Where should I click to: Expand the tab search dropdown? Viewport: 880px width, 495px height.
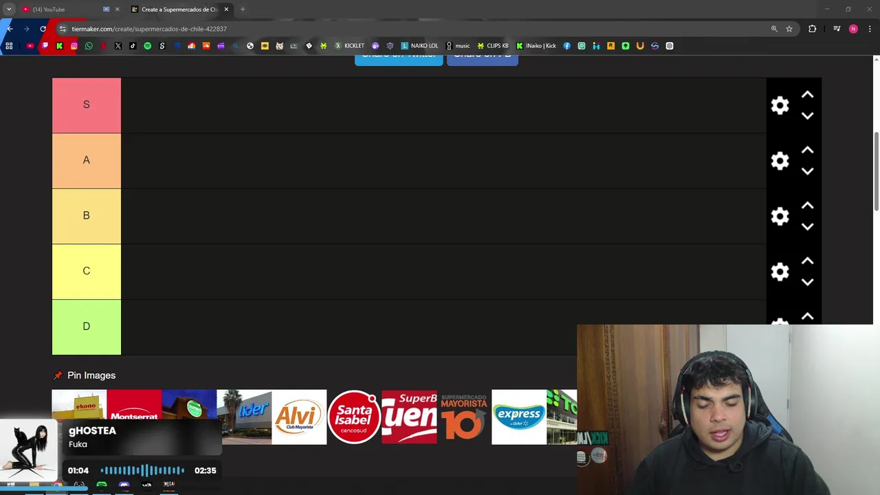click(9, 10)
